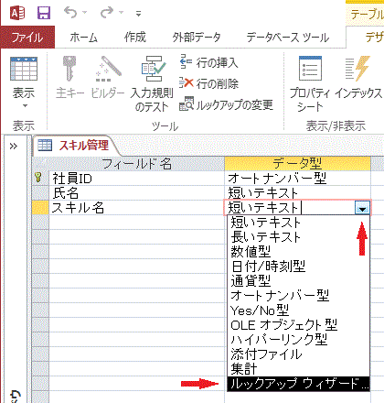Choose 集計 from the data type list
Image resolution: width=384 pixels, height=403 pixels.
coord(298,369)
